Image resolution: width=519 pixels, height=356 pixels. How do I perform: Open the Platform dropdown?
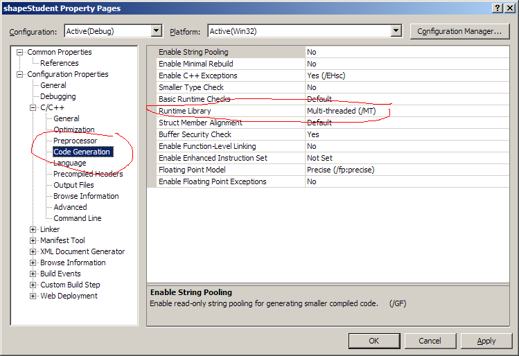(396, 31)
